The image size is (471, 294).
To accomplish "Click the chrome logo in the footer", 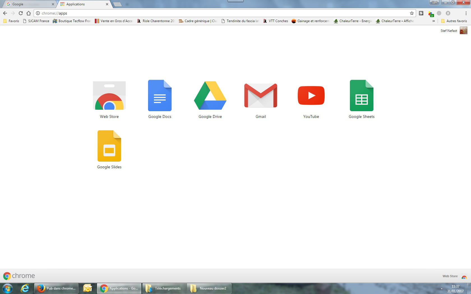I will click(19, 276).
